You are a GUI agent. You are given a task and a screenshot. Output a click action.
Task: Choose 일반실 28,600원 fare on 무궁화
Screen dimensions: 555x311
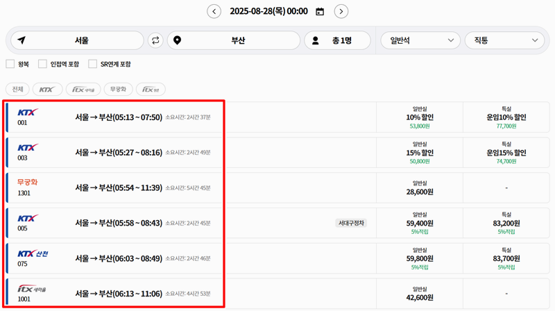(420, 187)
